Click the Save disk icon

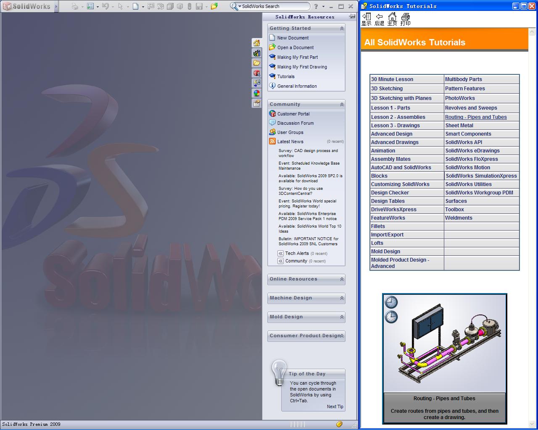pos(199,6)
